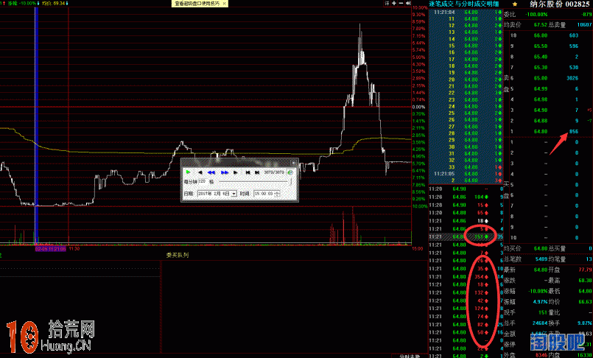Viewport: 593px width, 358px height.
Task: Click the trade row with volume 354
Action: [x=466, y=277]
